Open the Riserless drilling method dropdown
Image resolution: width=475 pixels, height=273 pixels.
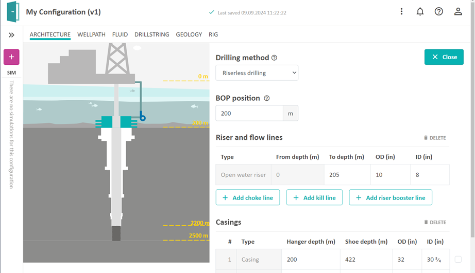tap(257, 73)
